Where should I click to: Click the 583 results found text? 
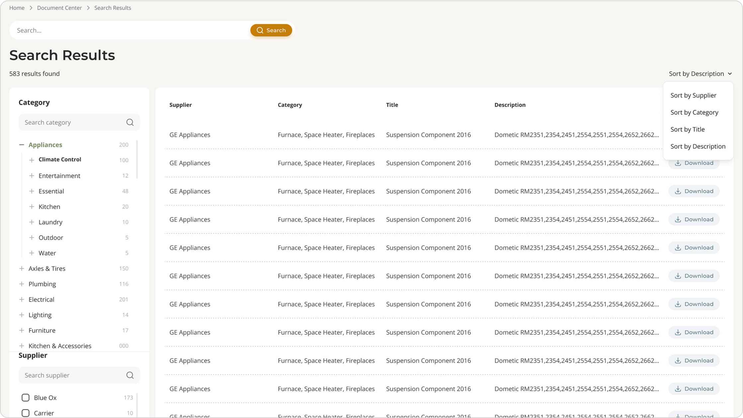(x=35, y=74)
